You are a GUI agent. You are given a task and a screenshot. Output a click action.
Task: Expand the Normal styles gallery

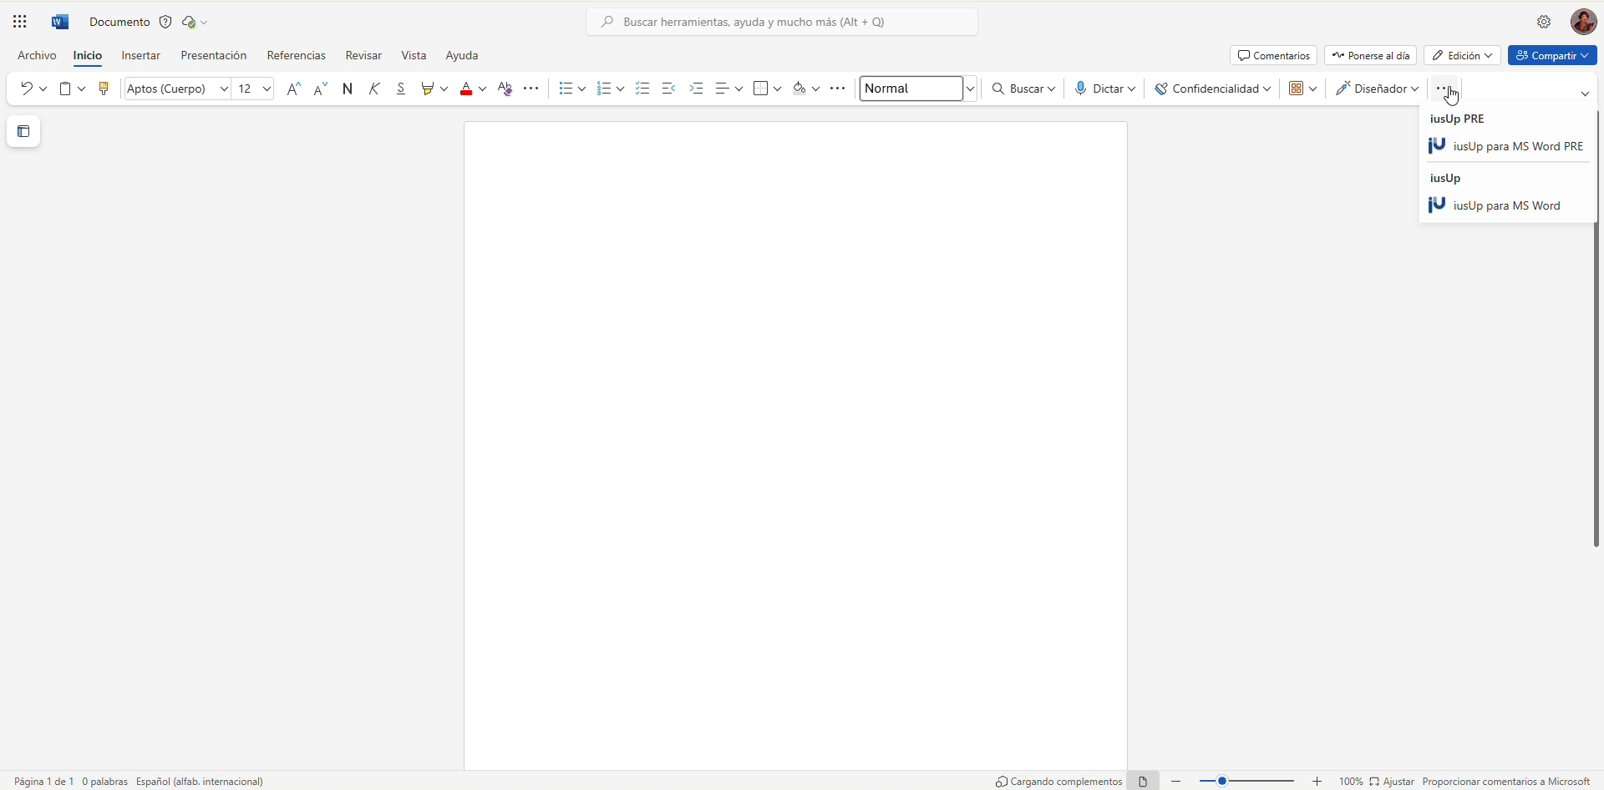click(970, 89)
